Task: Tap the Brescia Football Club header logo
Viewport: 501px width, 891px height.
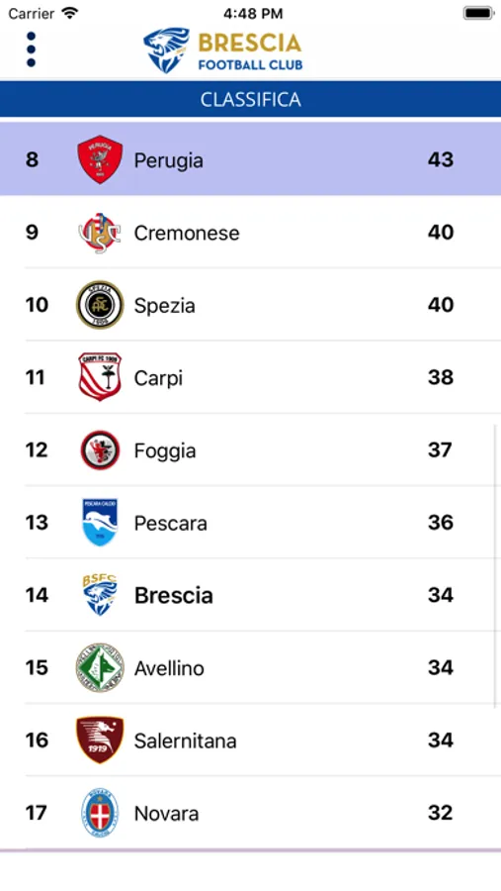Action: coord(222,50)
